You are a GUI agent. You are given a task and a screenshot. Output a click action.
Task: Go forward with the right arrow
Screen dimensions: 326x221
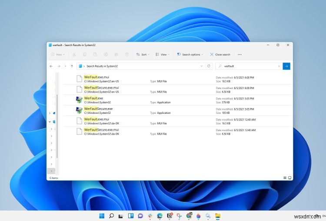click(x=59, y=66)
